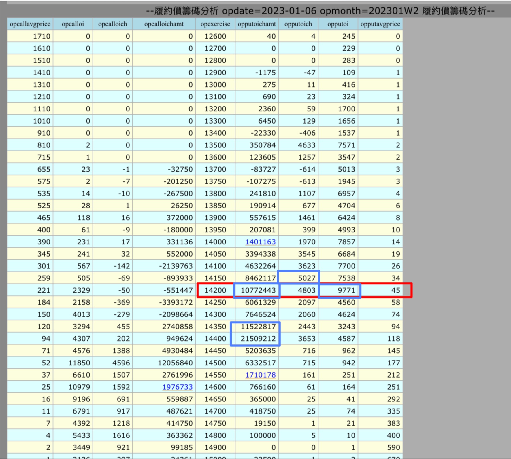
Task: Select the highlighted 10772443 cell
Action: pyautogui.click(x=258, y=290)
